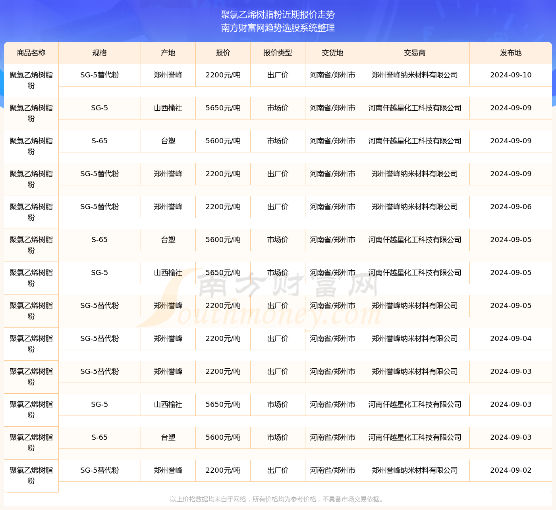556x510 pixels.
Task: Click 5650元/吨 in the 2024-09-03 row
Action: (223, 404)
